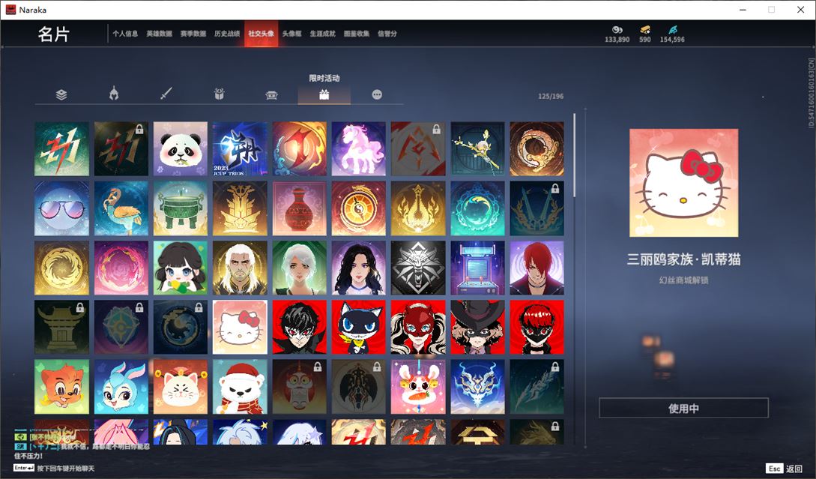Switch to the 英雄数据 tab
The width and height of the screenshot is (816, 479).
tap(160, 34)
